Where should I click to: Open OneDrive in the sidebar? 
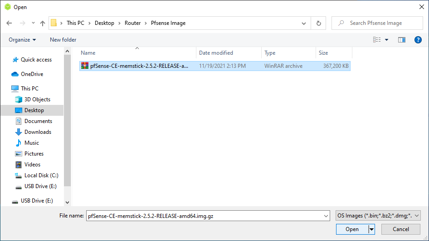[x=32, y=74]
